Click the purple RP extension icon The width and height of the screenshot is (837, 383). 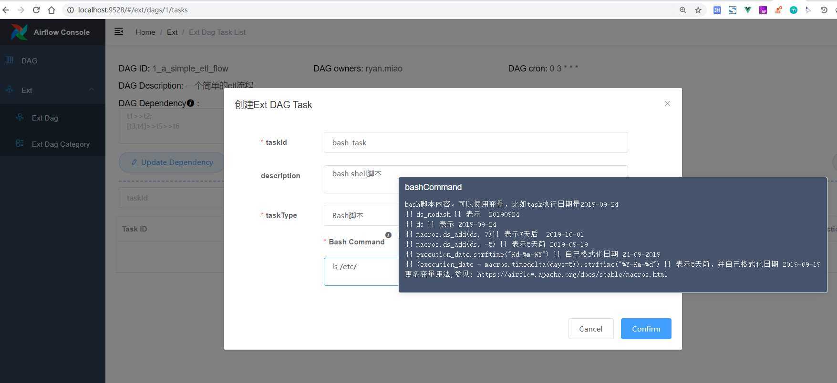click(763, 10)
